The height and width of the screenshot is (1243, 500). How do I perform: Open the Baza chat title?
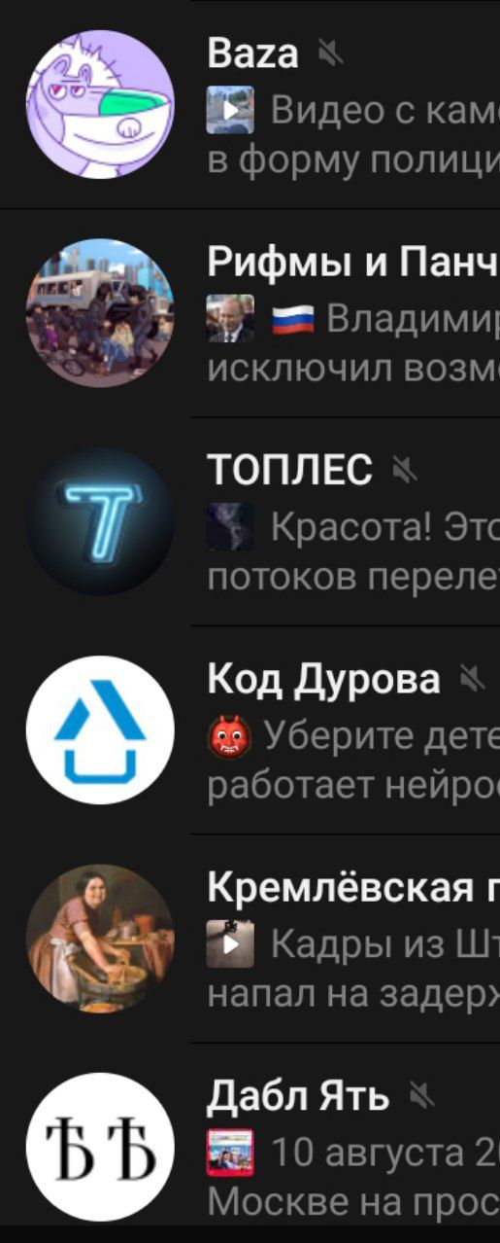tap(252, 54)
